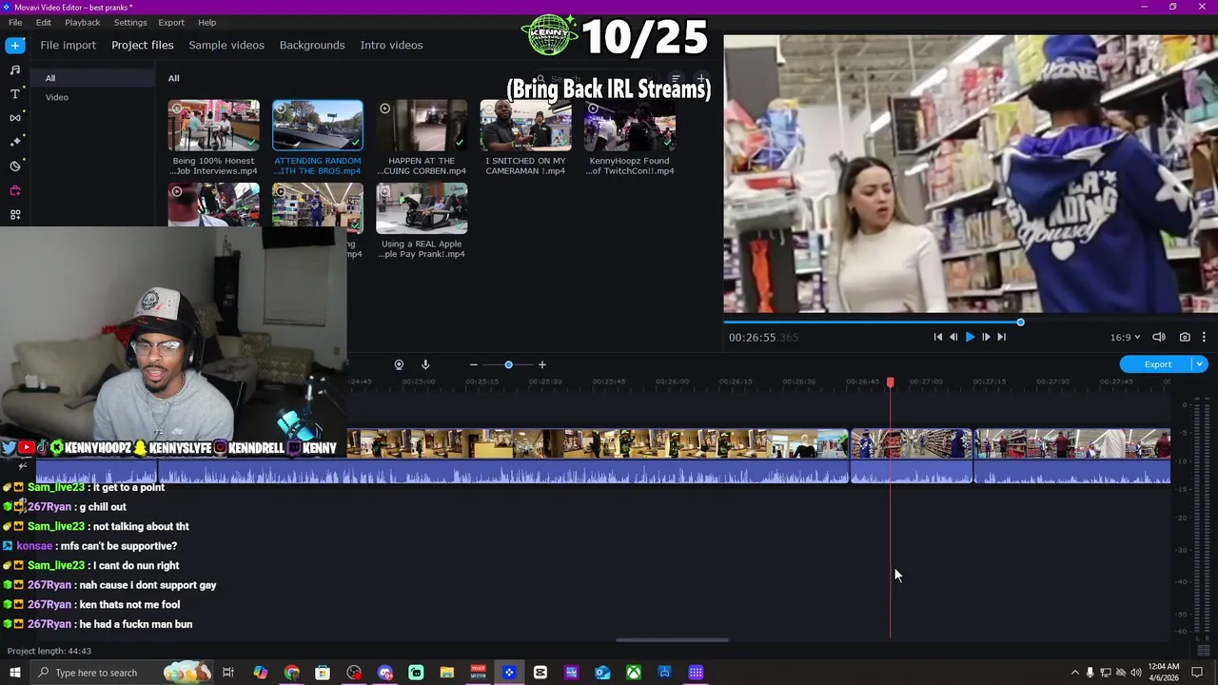The image size is (1218, 685).
Task: Open the Effects sparkle tab in sidebar
Action: tap(15, 142)
